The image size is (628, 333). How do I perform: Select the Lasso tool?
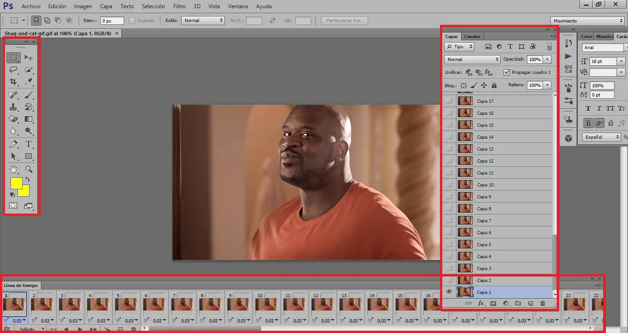pos(14,70)
